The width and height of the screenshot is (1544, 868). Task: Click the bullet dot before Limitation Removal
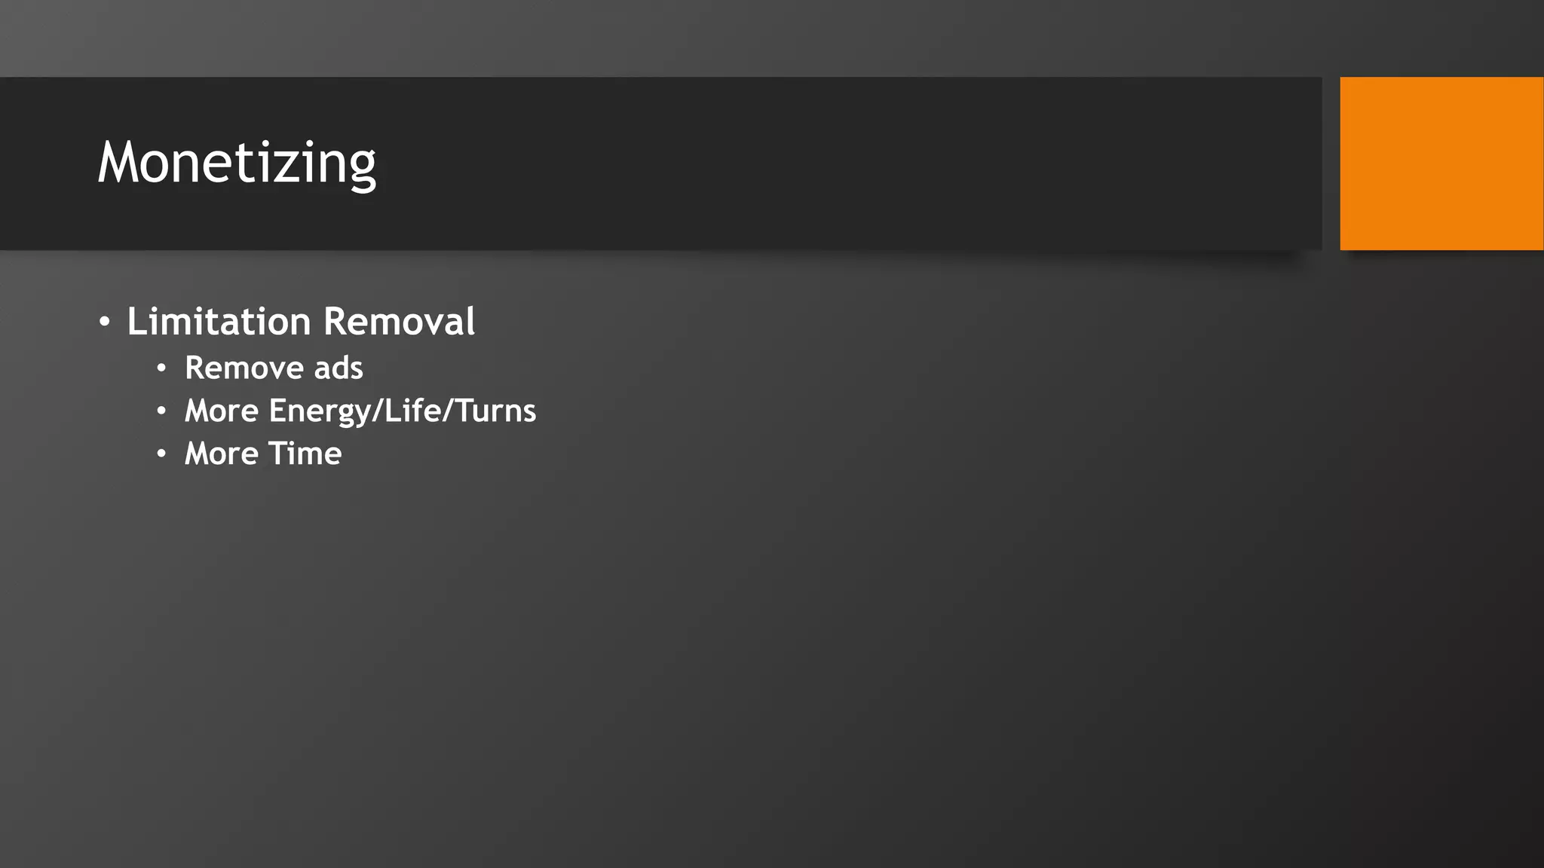105,323
